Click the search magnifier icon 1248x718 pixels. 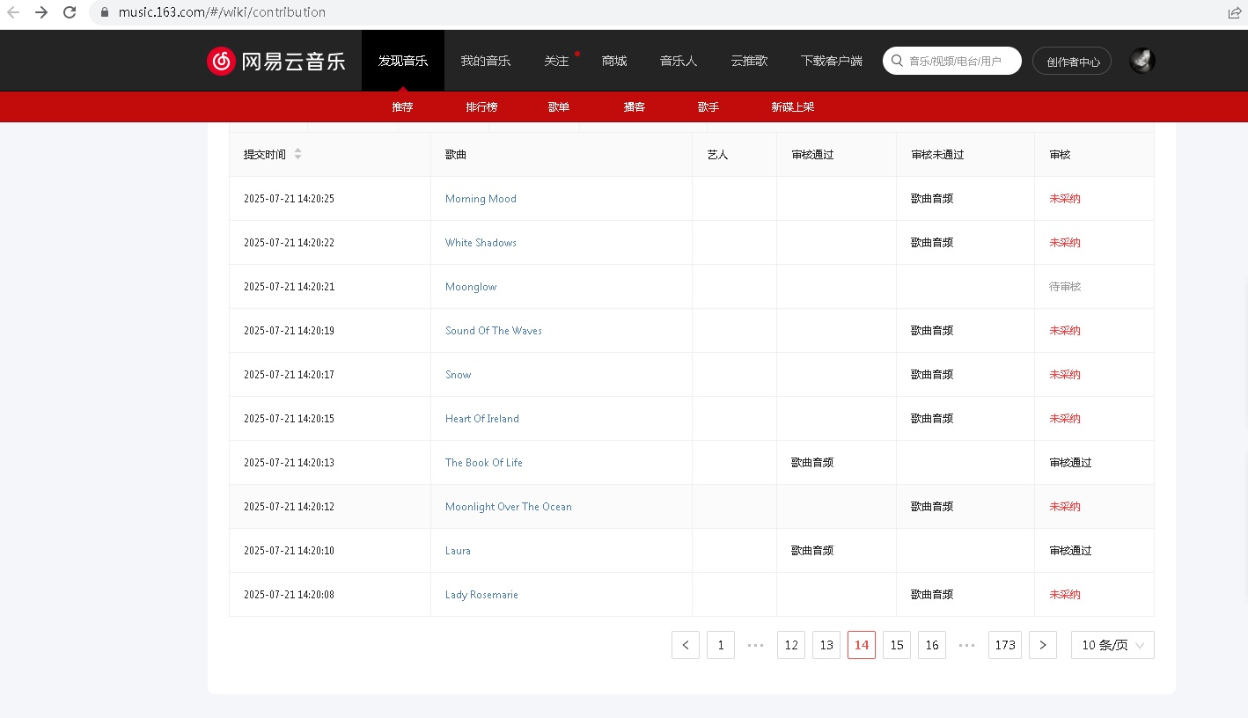coord(897,61)
